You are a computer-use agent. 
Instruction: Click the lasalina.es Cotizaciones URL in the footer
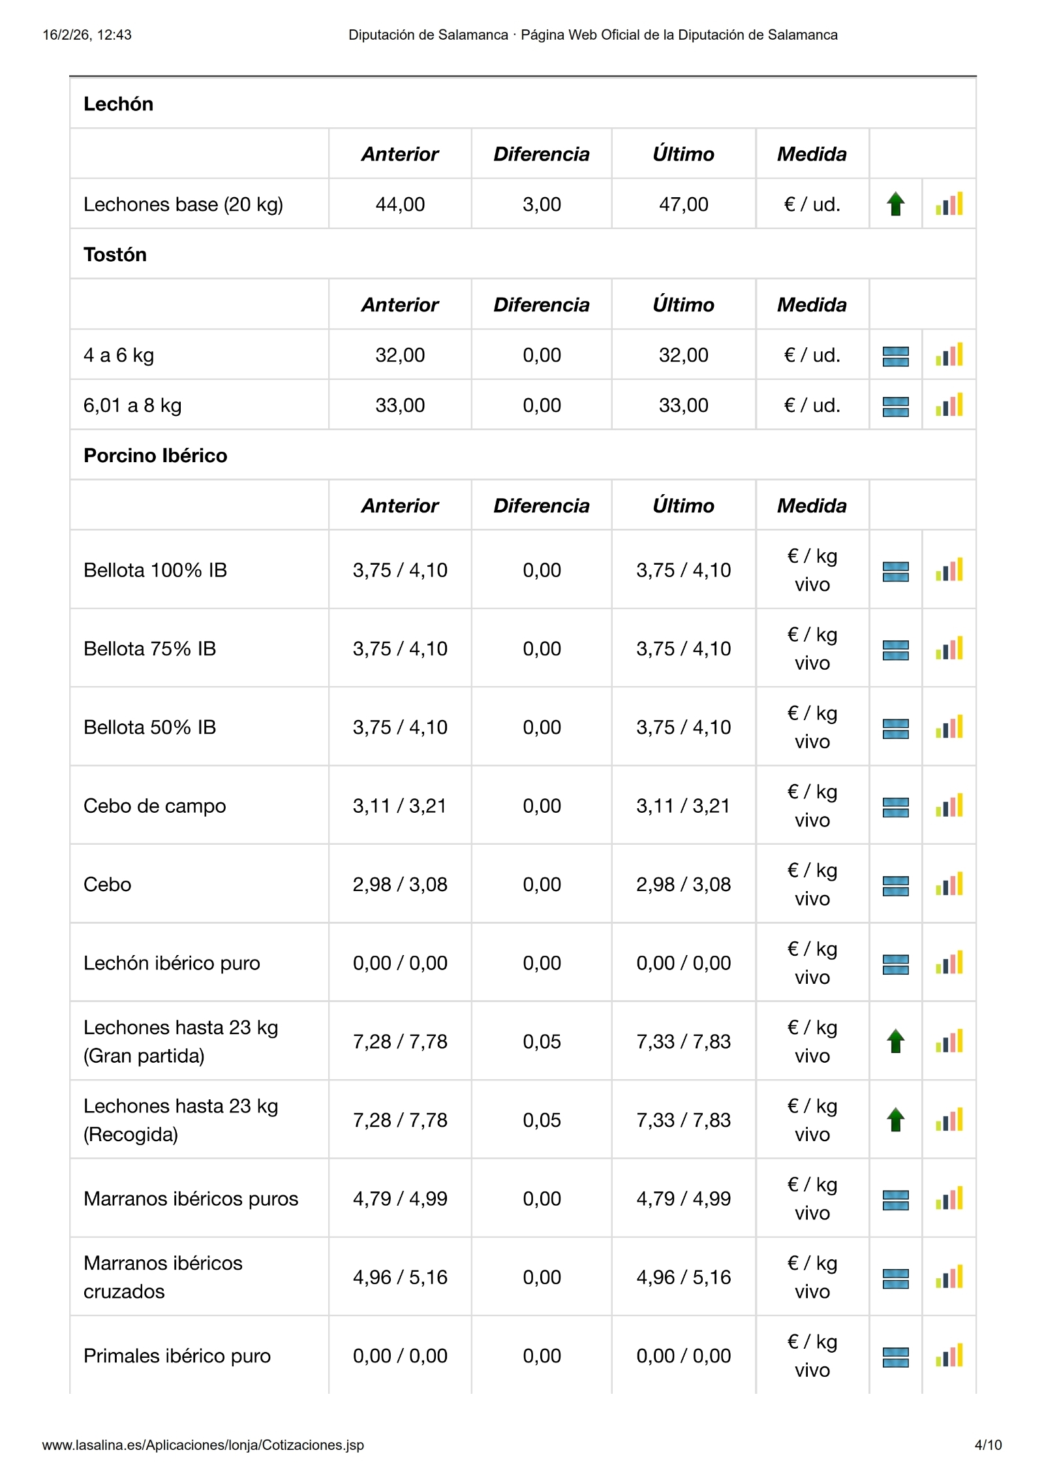(203, 1445)
